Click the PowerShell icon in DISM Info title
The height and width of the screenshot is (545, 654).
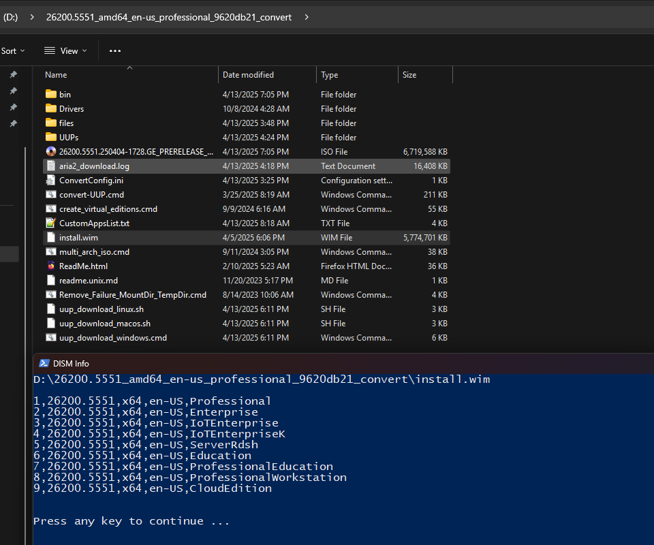coord(44,363)
